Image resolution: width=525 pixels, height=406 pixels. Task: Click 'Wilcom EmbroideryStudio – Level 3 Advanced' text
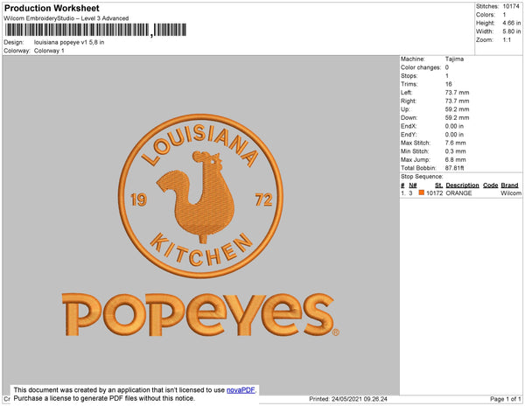66,18
